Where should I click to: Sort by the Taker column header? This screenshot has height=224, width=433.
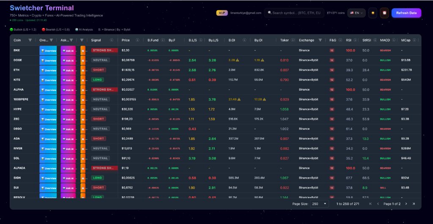click(285, 40)
